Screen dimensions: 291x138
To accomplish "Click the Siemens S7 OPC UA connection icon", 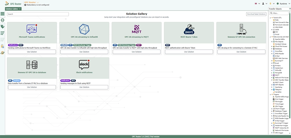I will [x=241, y=29].
